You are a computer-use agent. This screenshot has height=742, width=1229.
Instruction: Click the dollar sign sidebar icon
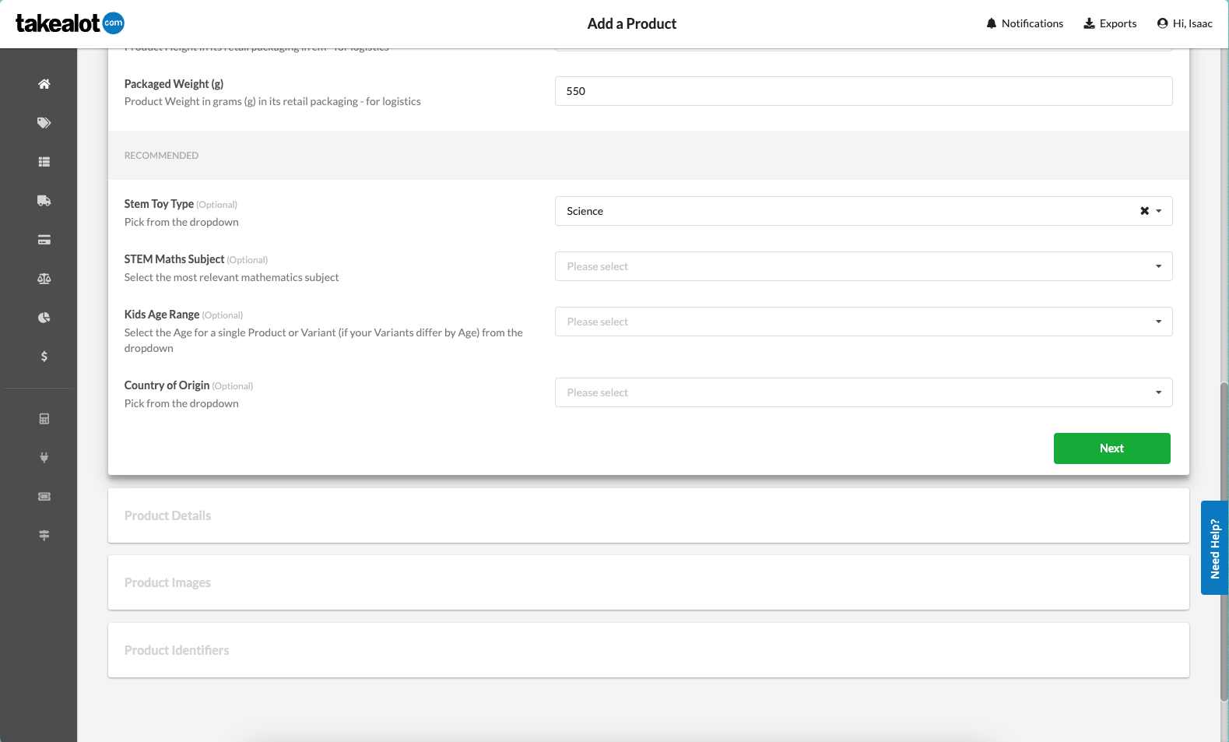(44, 357)
